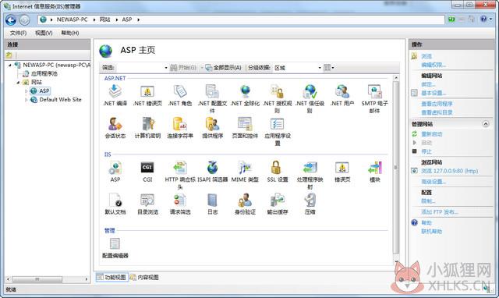Open the 分组依据 区域 dropdown
The image size is (499, 298).
point(297,68)
